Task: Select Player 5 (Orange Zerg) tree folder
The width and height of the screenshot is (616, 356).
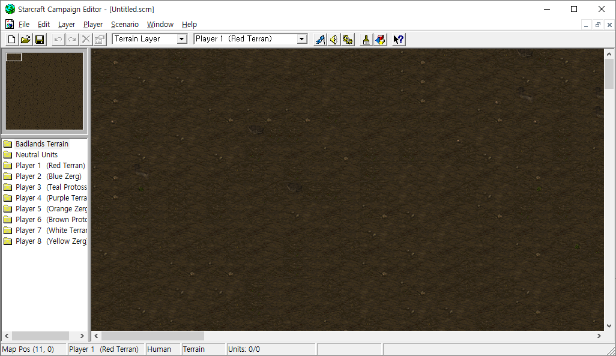Action: click(x=45, y=209)
